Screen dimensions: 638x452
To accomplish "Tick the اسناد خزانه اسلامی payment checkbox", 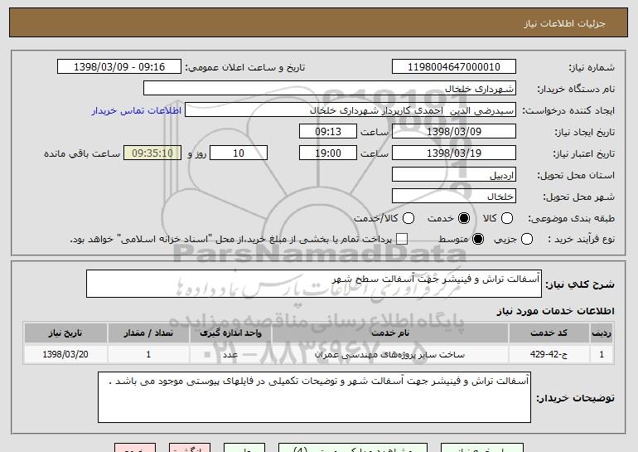I will [402, 239].
